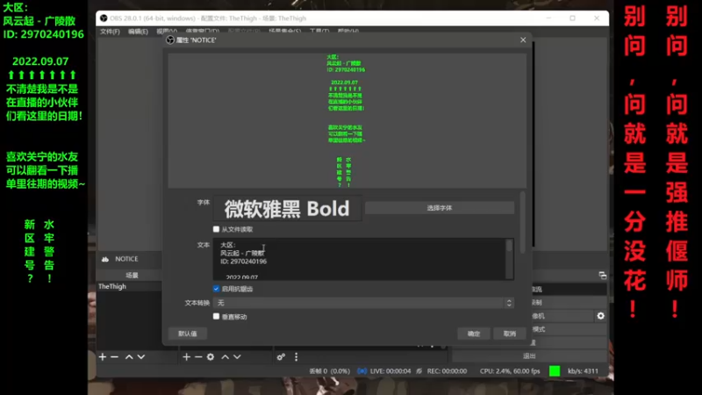
Task: Click OBS logo in main title bar
Action: coord(104,18)
